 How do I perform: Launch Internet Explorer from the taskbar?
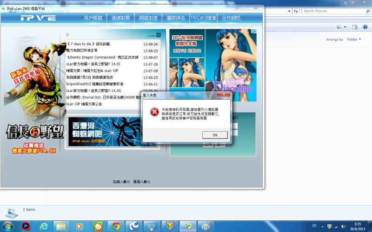[x=44, y=226]
